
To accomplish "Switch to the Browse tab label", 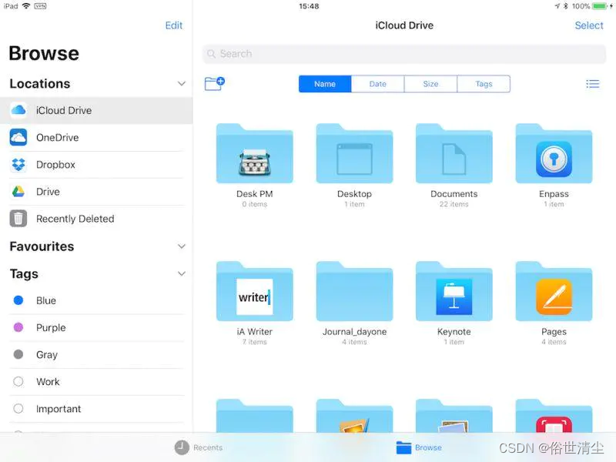I will [x=428, y=447].
